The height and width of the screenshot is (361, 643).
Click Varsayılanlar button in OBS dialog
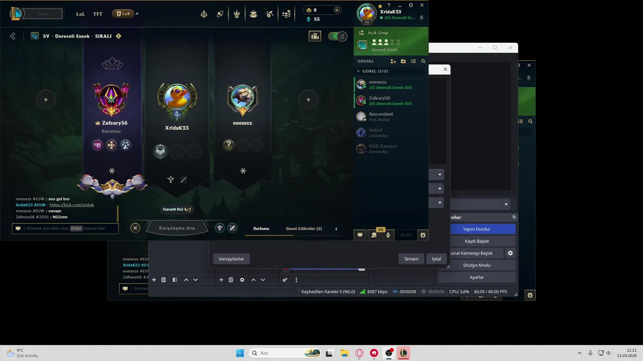coord(231,259)
